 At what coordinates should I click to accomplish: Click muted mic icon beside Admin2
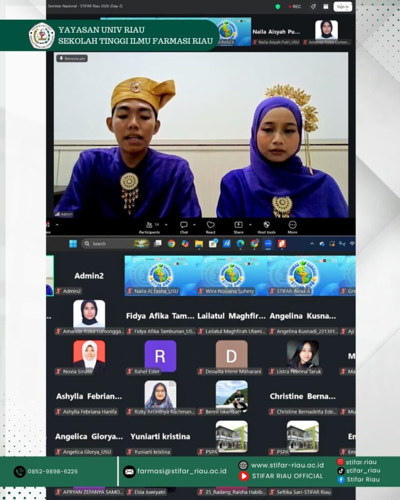point(59,291)
